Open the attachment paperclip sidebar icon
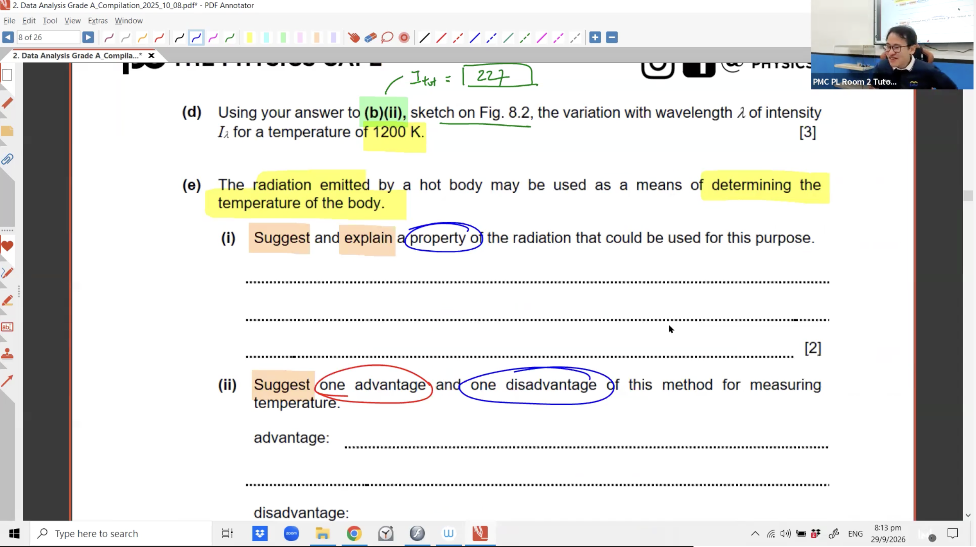976x547 pixels. coord(7,159)
